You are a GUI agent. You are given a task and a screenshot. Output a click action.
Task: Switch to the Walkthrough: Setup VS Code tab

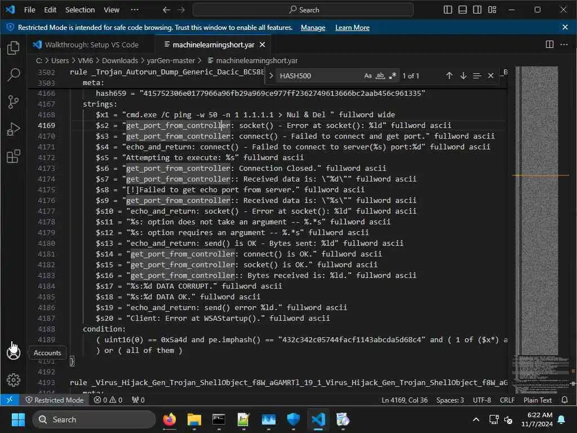(x=91, y=45)
